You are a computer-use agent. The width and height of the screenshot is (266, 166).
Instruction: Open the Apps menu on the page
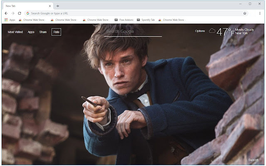tap(31, 32)
